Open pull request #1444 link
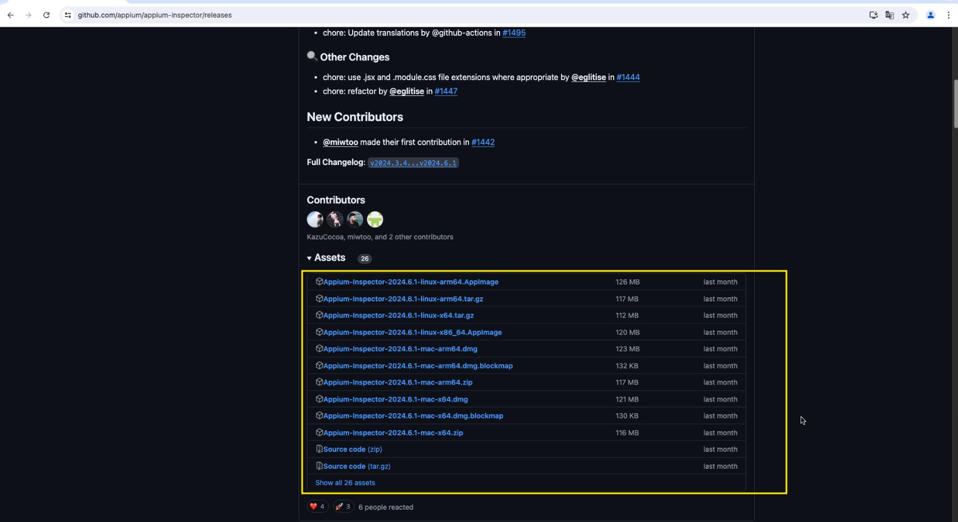Image resolution: width=958 pixels, height=522 pixels. 628,77
